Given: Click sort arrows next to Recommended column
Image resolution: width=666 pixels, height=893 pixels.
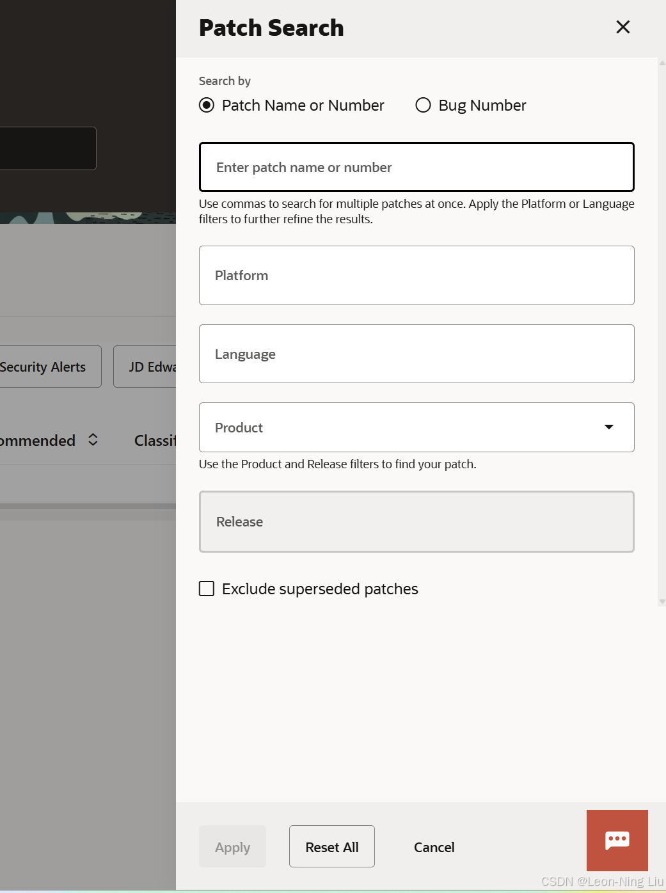Looking at the screenshot, I should [x=93, y=440].
